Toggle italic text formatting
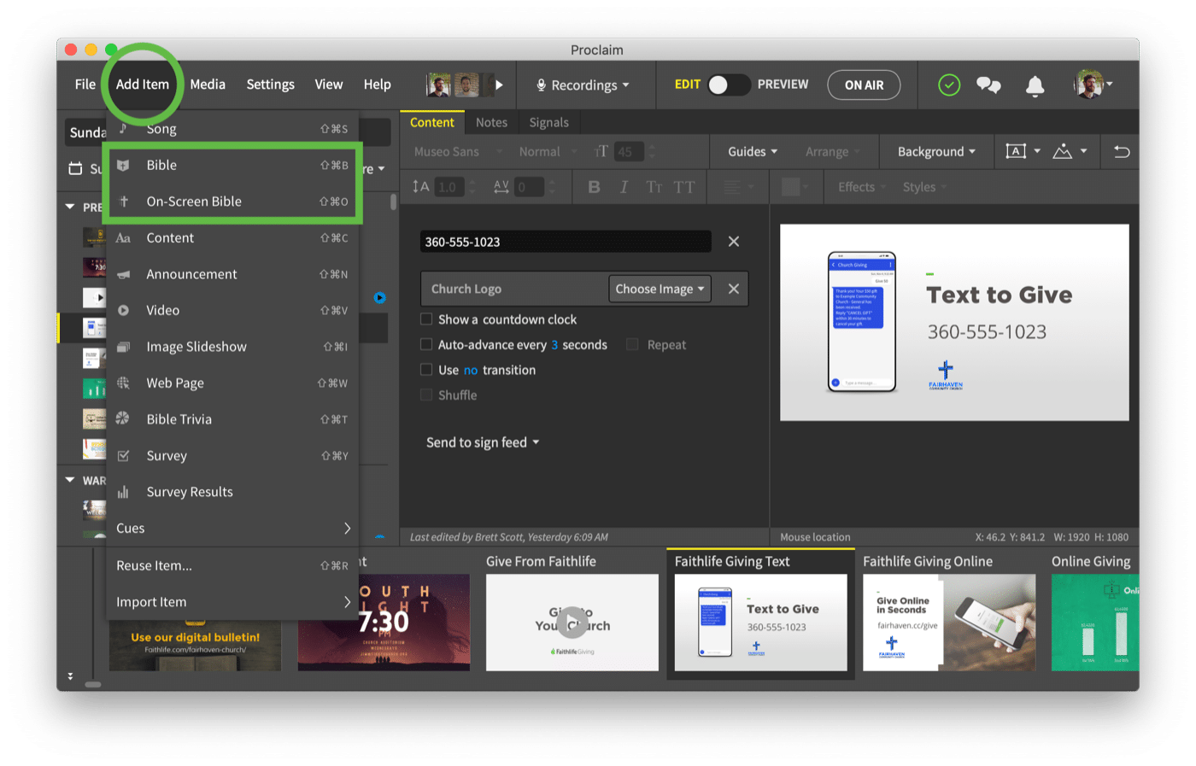The width and height of the screenshot is (1196, 766). (624, 187)
